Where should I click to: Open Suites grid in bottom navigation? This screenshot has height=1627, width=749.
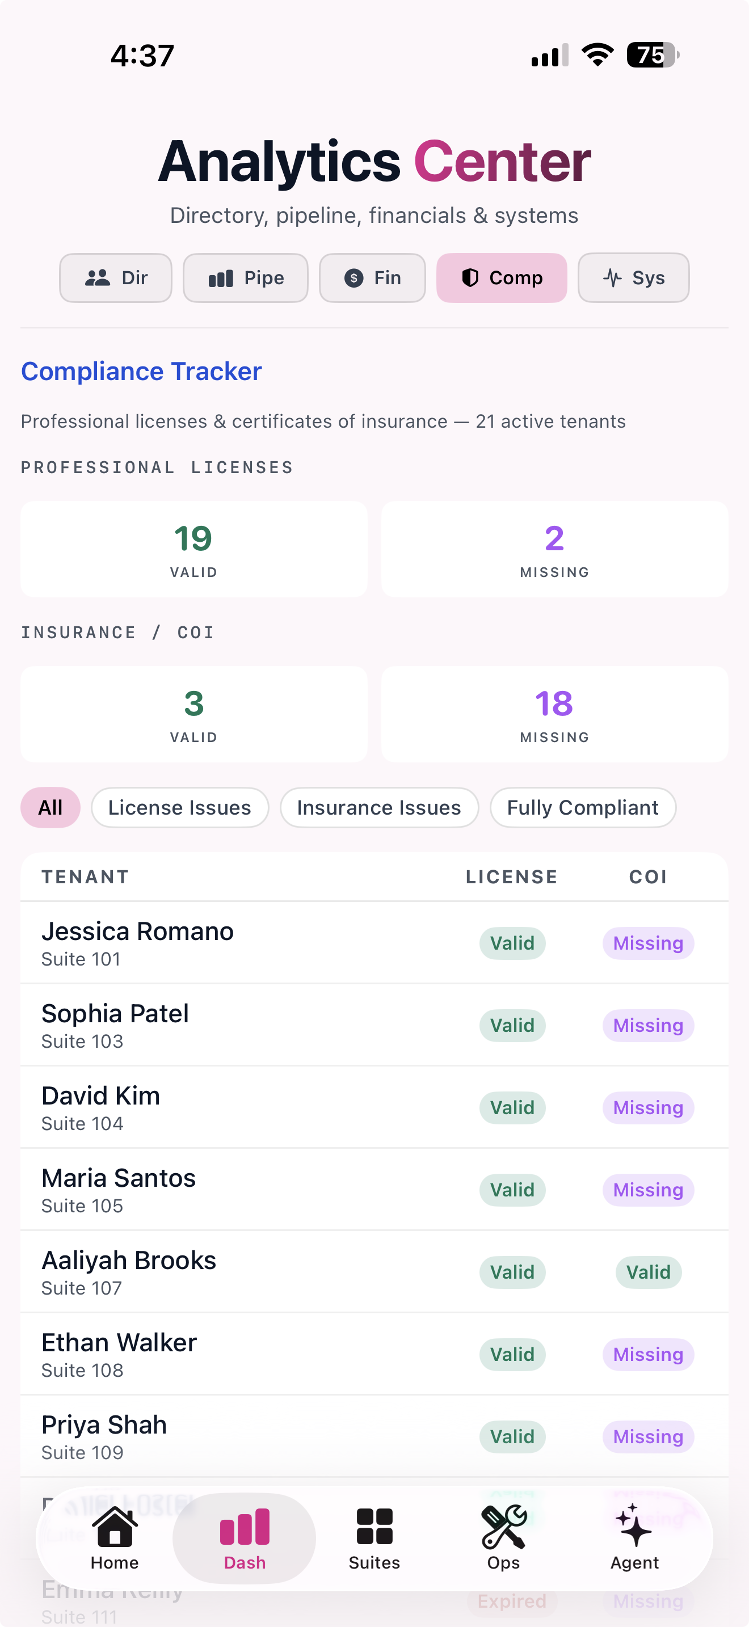pyautogui.click(x=374, y=1539)
